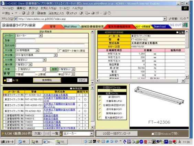
Task: Expand the 単位 dropdown (なし)
Action: point(73,74)
